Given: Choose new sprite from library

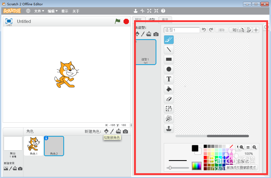Looking at the screenshot, I should 106,131.
